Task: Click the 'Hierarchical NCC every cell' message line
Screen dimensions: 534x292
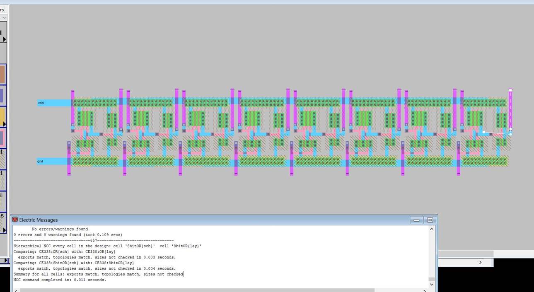Action: pyautogui.click(x=107, y=246)
